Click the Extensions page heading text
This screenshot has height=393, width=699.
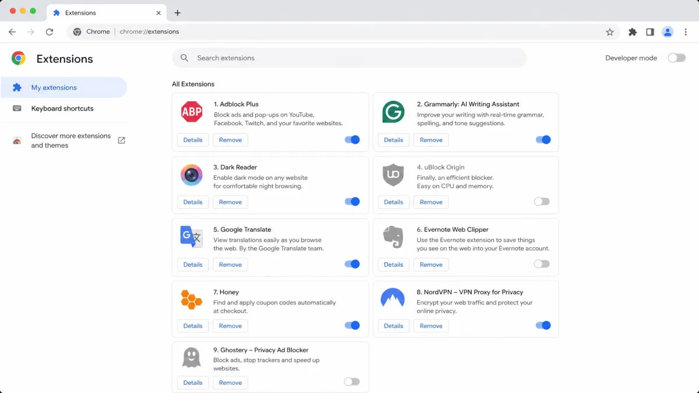(x=65, y=59)
